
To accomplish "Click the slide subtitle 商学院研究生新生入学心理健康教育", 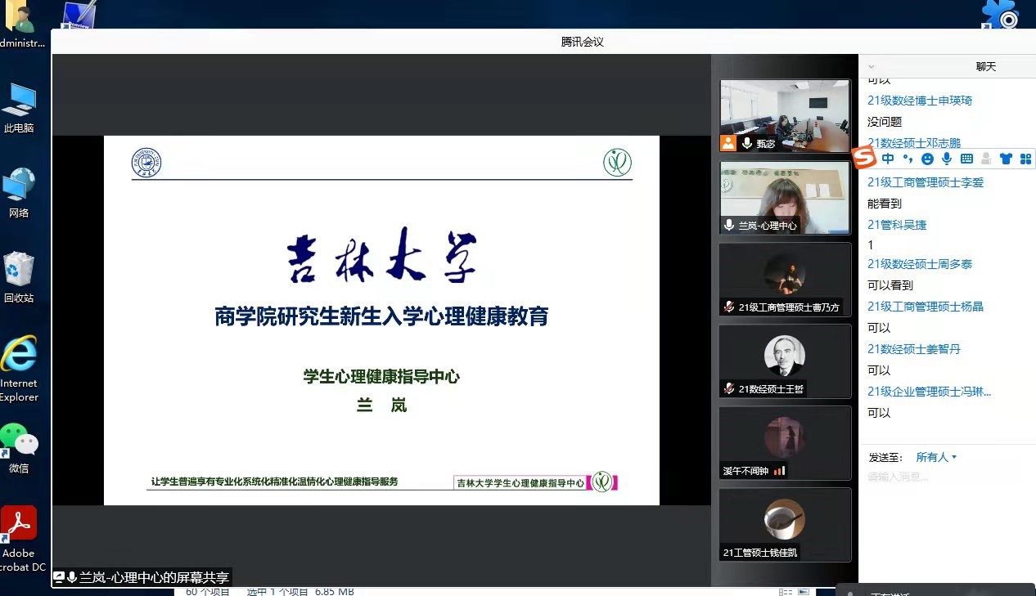I will (x=381, y=316).
